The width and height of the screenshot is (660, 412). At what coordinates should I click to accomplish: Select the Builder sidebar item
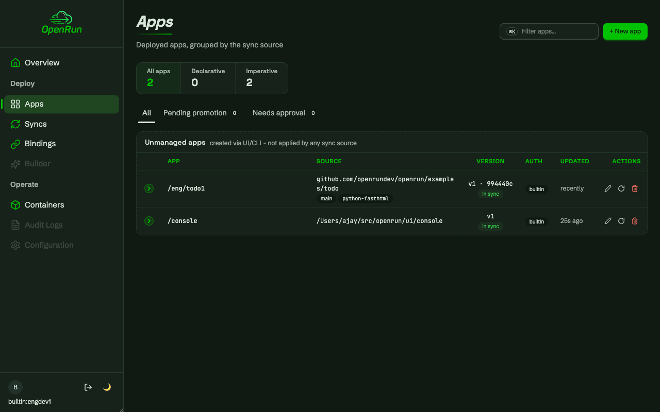click(61, 164)
